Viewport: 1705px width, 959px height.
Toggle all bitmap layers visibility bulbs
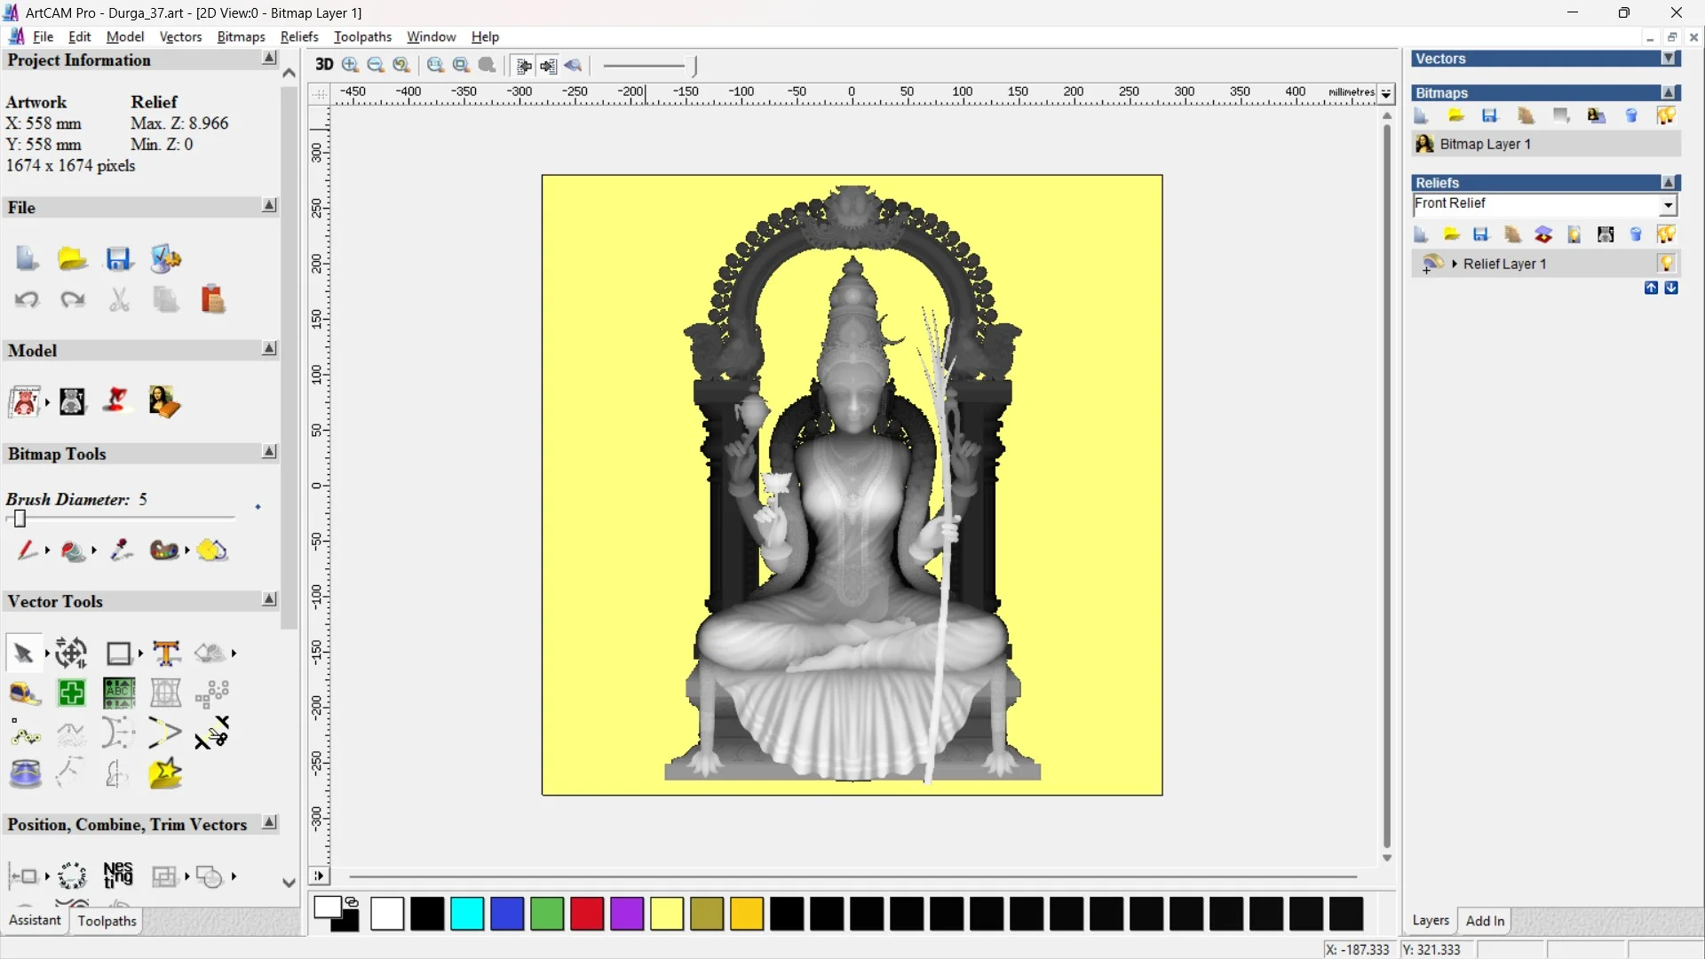1666,116
